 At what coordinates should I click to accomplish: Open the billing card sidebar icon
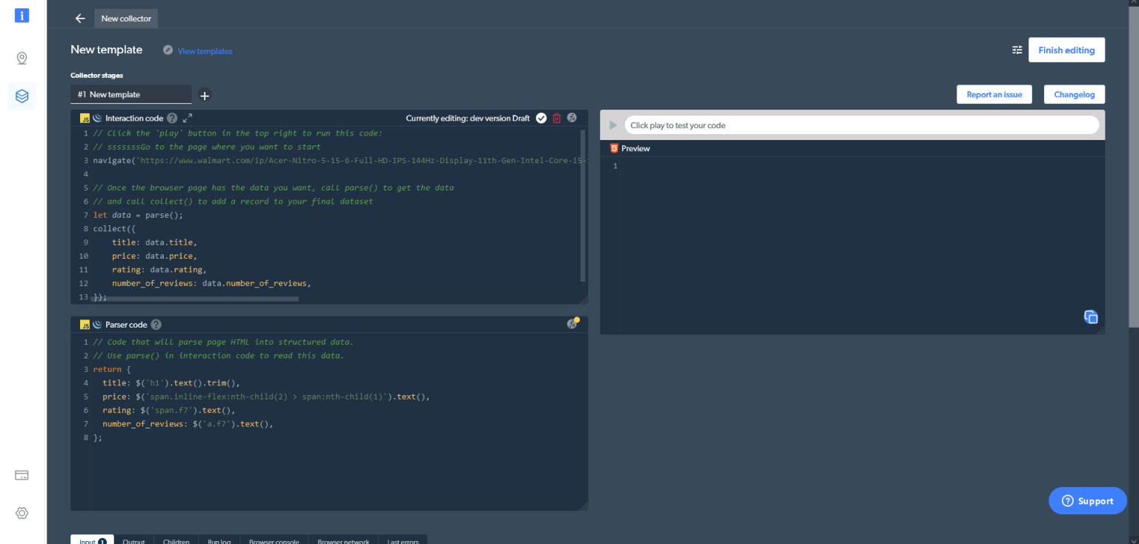point(22,475)
